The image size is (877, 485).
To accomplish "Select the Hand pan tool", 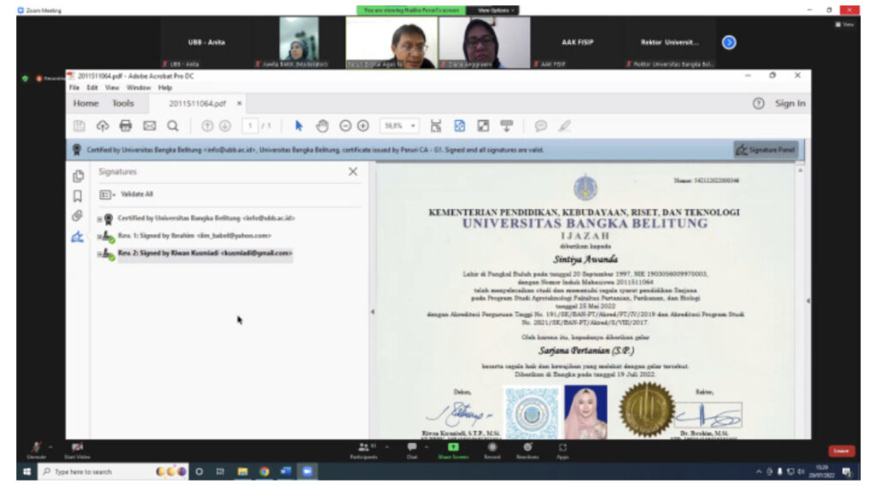I will click(322, 126).
